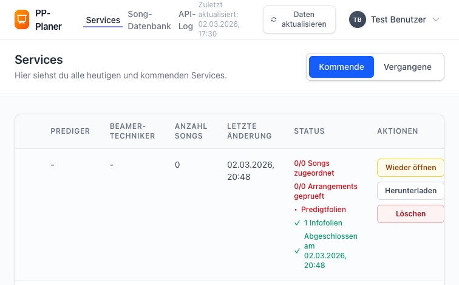The width and height of the screenshot is (459, 285).
Task: Open user menu via Test Benutzer name
Action: 398,19
